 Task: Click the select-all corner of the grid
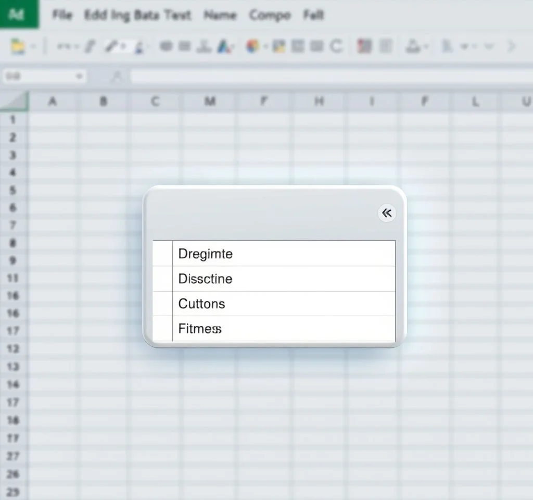(14, 101)
